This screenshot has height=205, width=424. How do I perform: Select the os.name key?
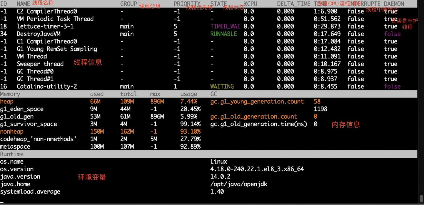12,162
